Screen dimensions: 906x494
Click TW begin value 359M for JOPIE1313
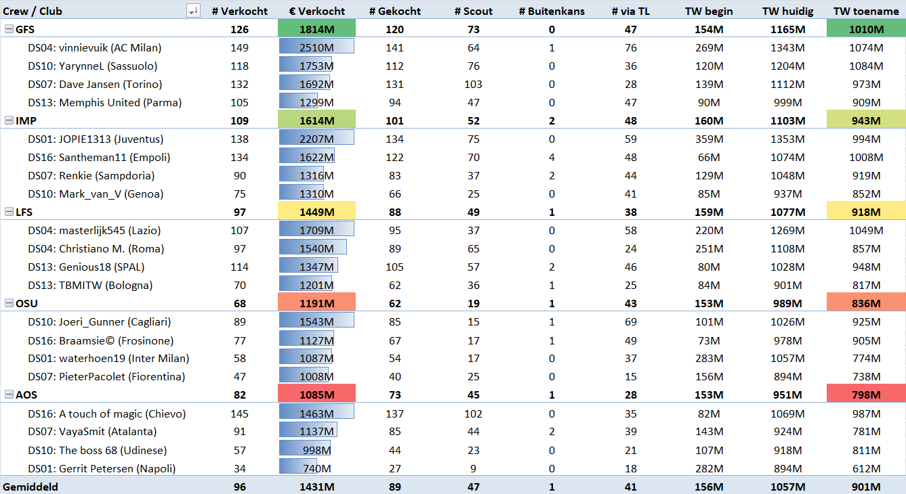(709, 139)
